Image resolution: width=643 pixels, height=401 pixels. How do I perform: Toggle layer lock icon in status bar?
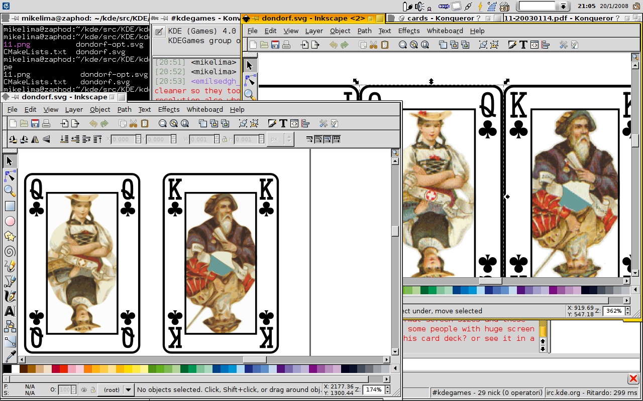point(93,389)
